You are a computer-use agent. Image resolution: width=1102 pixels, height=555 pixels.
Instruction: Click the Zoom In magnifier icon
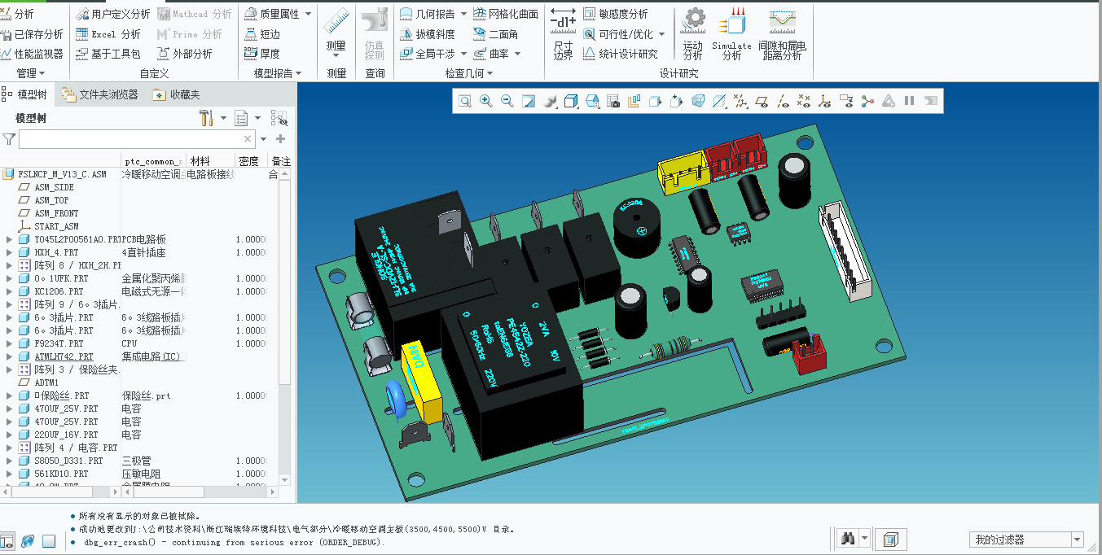485,101
